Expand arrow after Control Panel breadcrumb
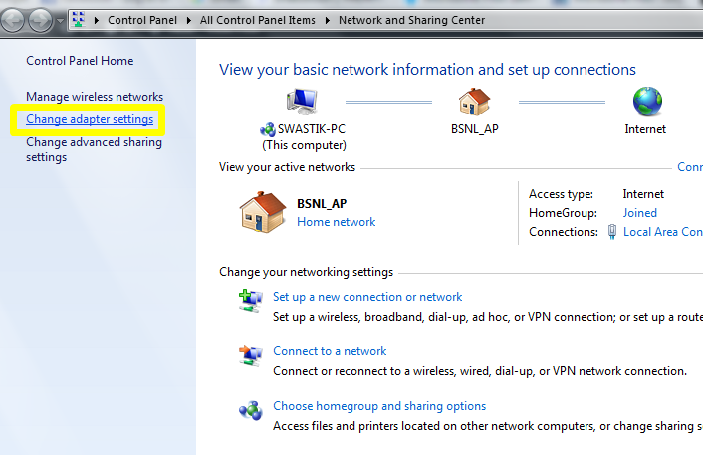This screenshot has height=455, width=703. 189,20
